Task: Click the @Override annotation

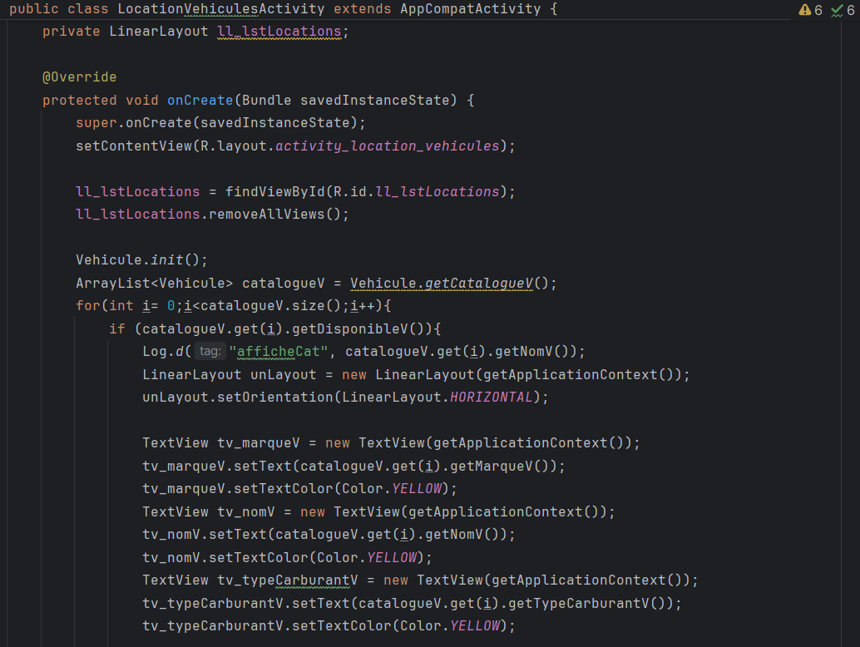Action: pyautogui.click(x=80, y=77)
